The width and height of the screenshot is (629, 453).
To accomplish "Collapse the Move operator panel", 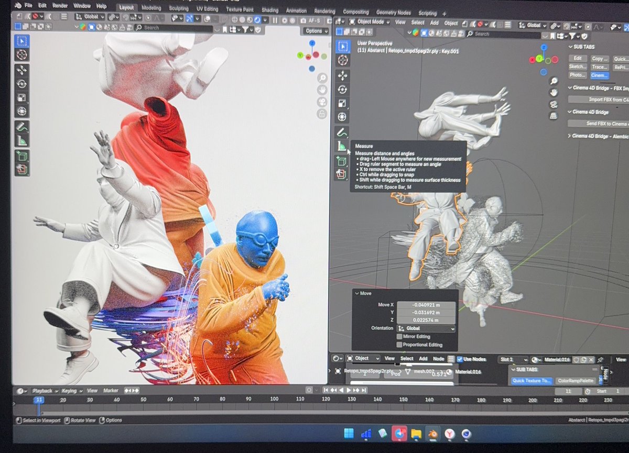I will pyautogui.click(x=358, y=293).
